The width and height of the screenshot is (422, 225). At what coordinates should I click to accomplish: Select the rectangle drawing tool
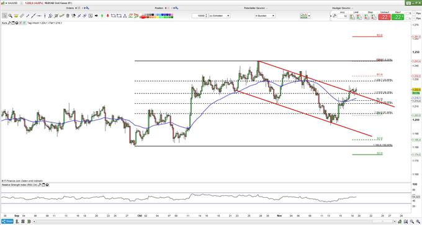pyautogui.click(x=119, y=16)
